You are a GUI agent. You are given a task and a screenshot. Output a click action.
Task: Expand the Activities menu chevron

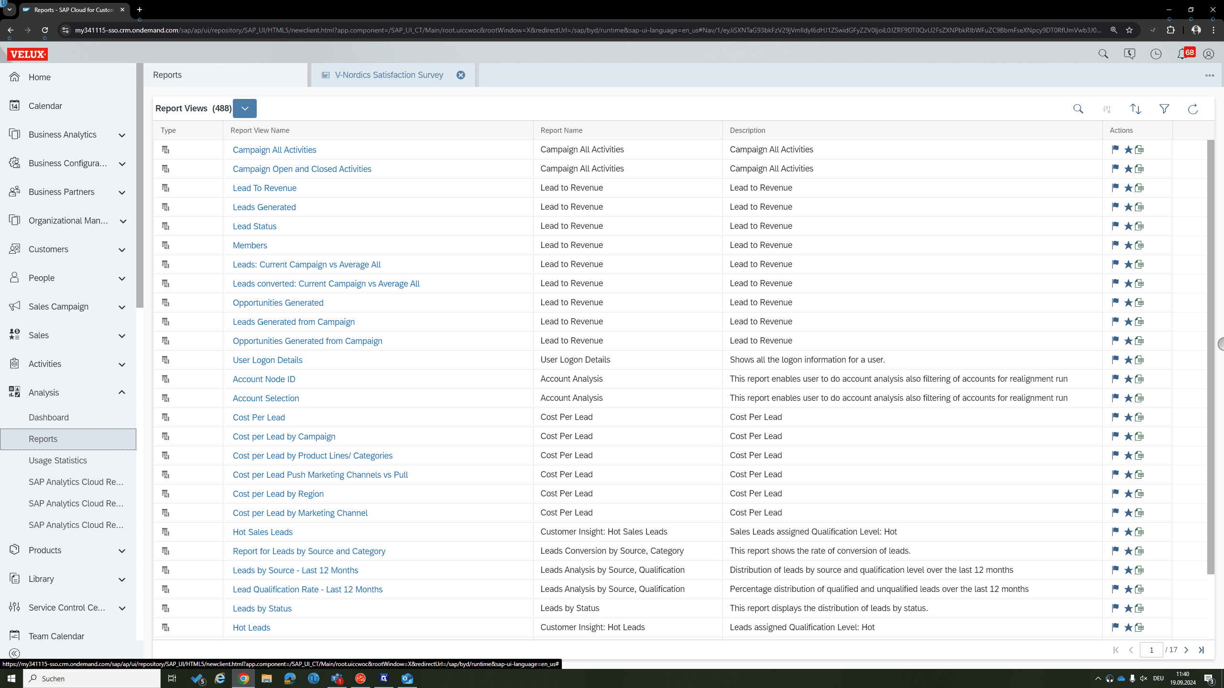click(x=122, y=365)
